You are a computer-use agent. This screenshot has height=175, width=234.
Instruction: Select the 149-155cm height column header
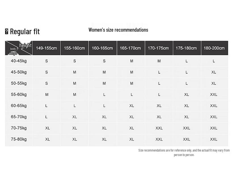coord(46,48)
